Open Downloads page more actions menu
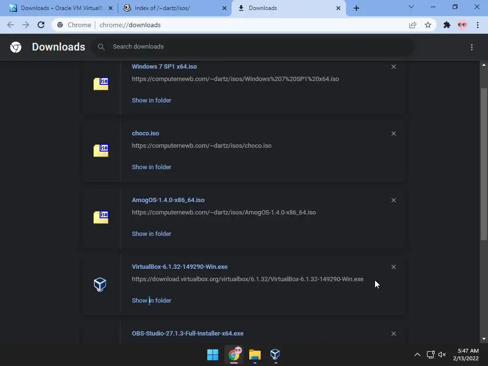The width and height of the screenshot is (488, 366). coord(472,47)
